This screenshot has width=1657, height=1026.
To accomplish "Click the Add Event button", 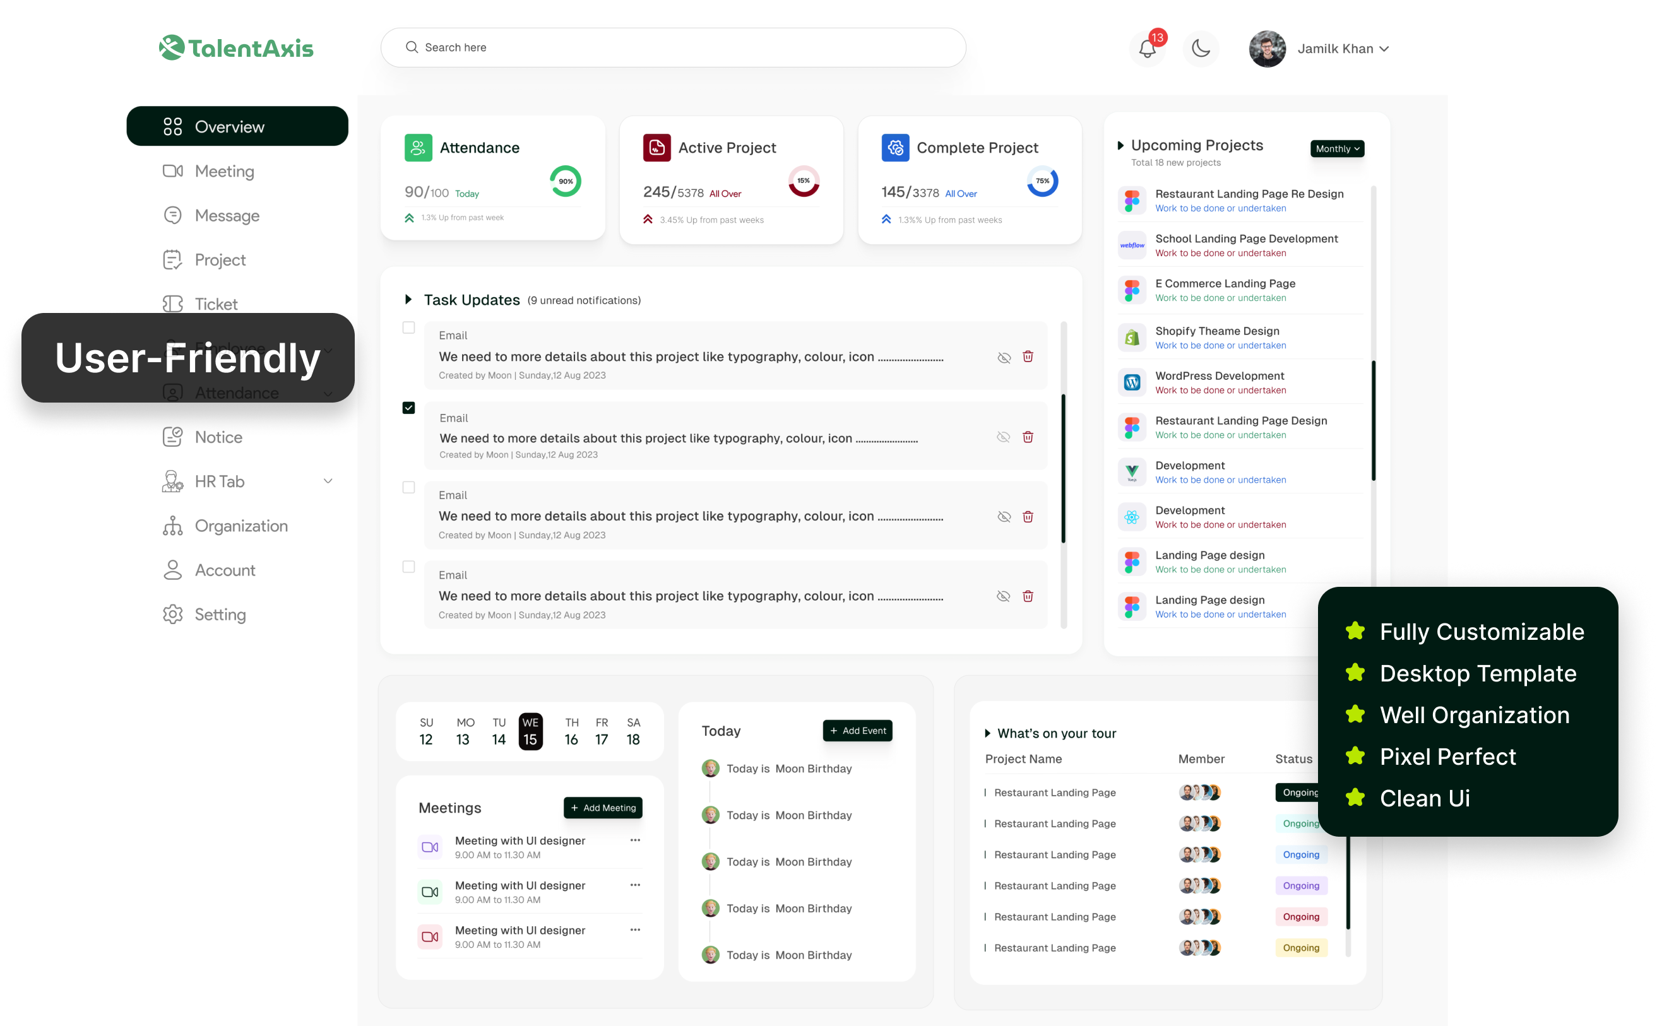I will [857, 731].
